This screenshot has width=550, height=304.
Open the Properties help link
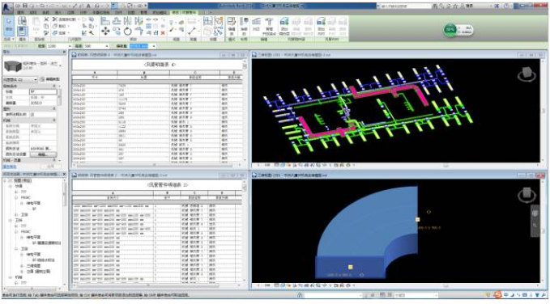point(10,167)
